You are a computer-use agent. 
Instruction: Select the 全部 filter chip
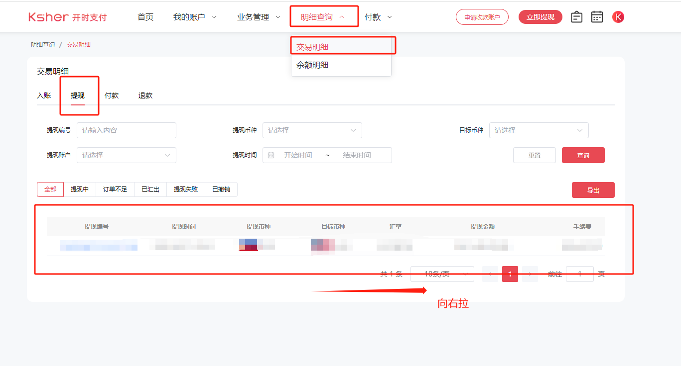(50, 189)
